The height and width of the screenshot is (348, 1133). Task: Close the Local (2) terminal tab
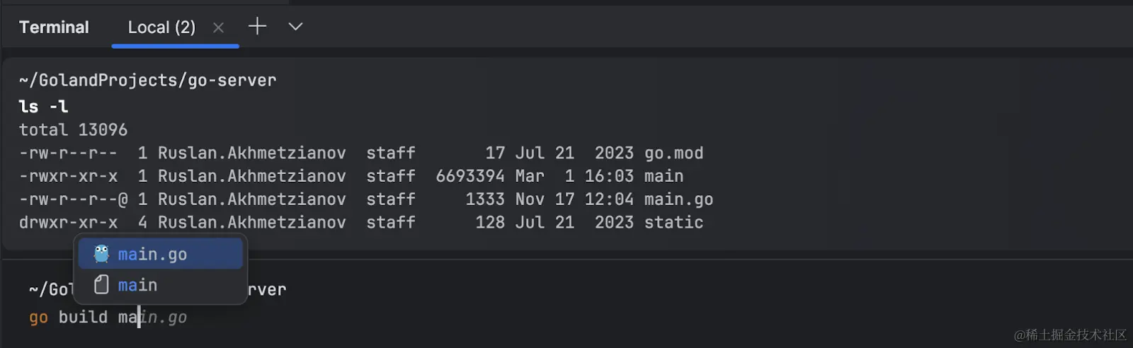pos(218,28)
